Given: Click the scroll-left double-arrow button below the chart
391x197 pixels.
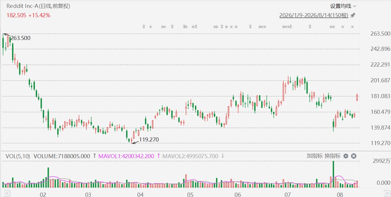Looking at the screenshot, I should click(x=7, y=193).
